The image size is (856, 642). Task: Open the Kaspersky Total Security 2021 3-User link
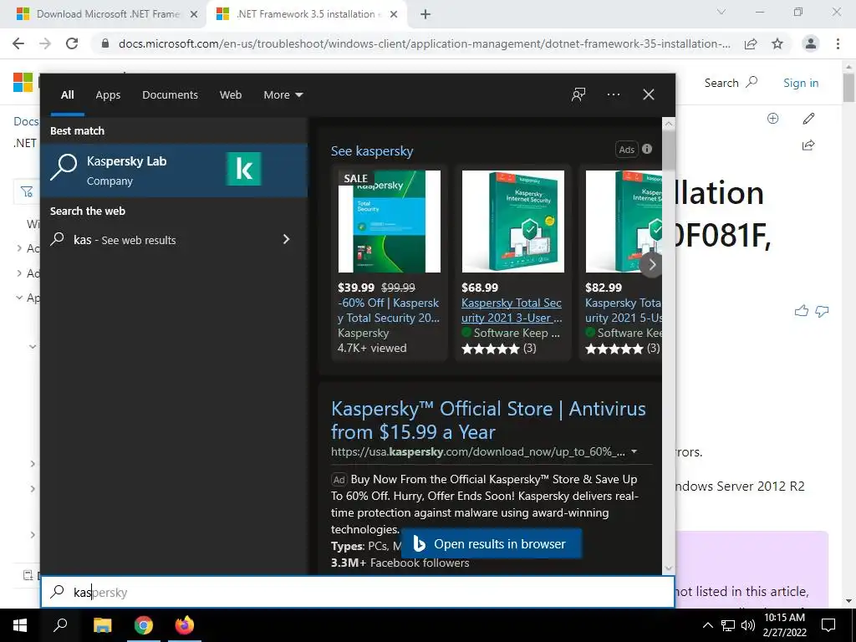click(512, 310)
